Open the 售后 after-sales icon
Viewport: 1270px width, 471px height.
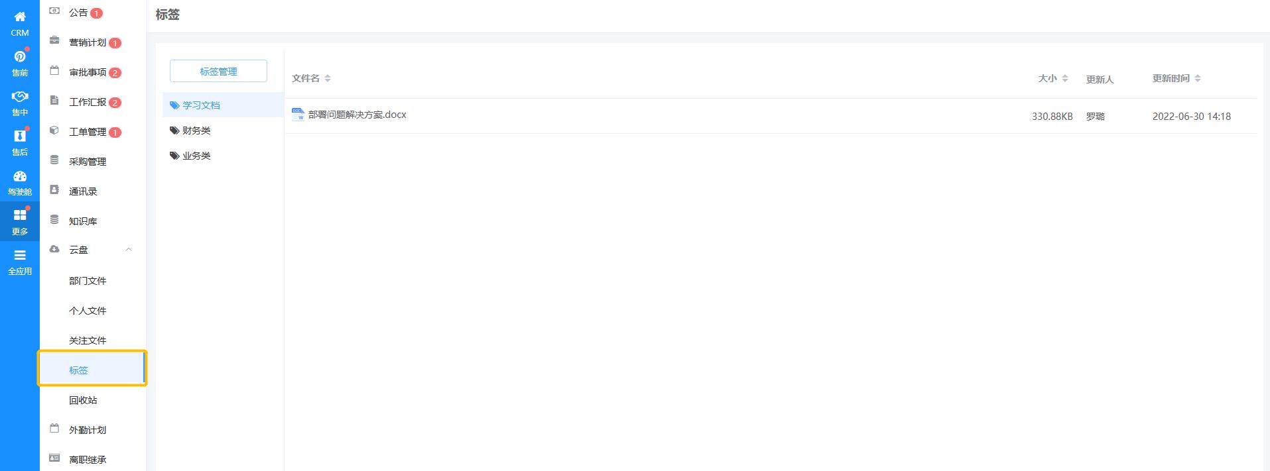click(x=20, y=136)
